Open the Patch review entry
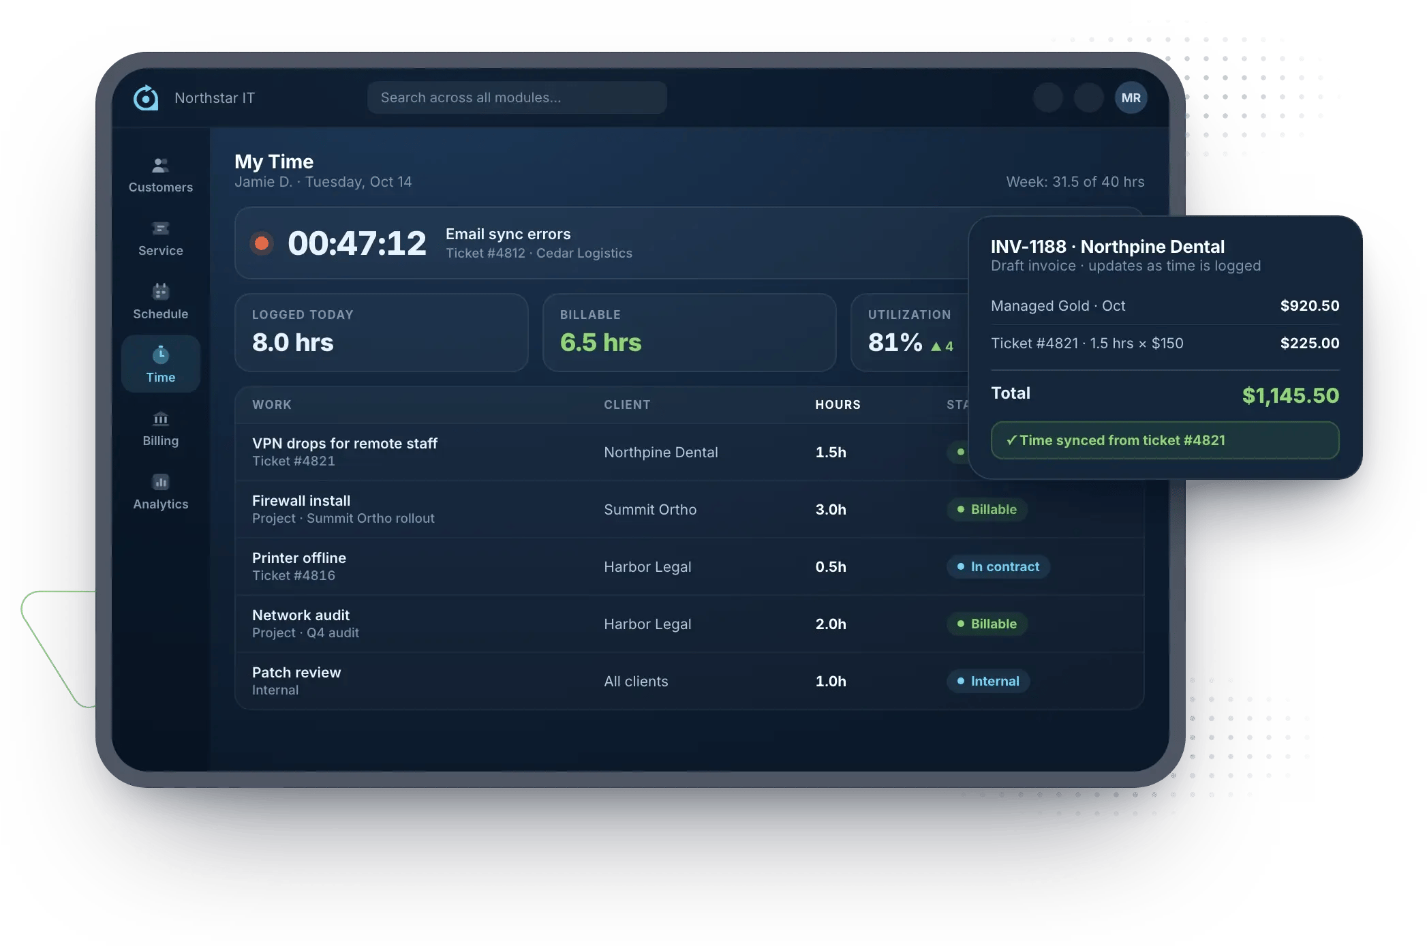Screen dimensions: 1427x946 [296, 672]
